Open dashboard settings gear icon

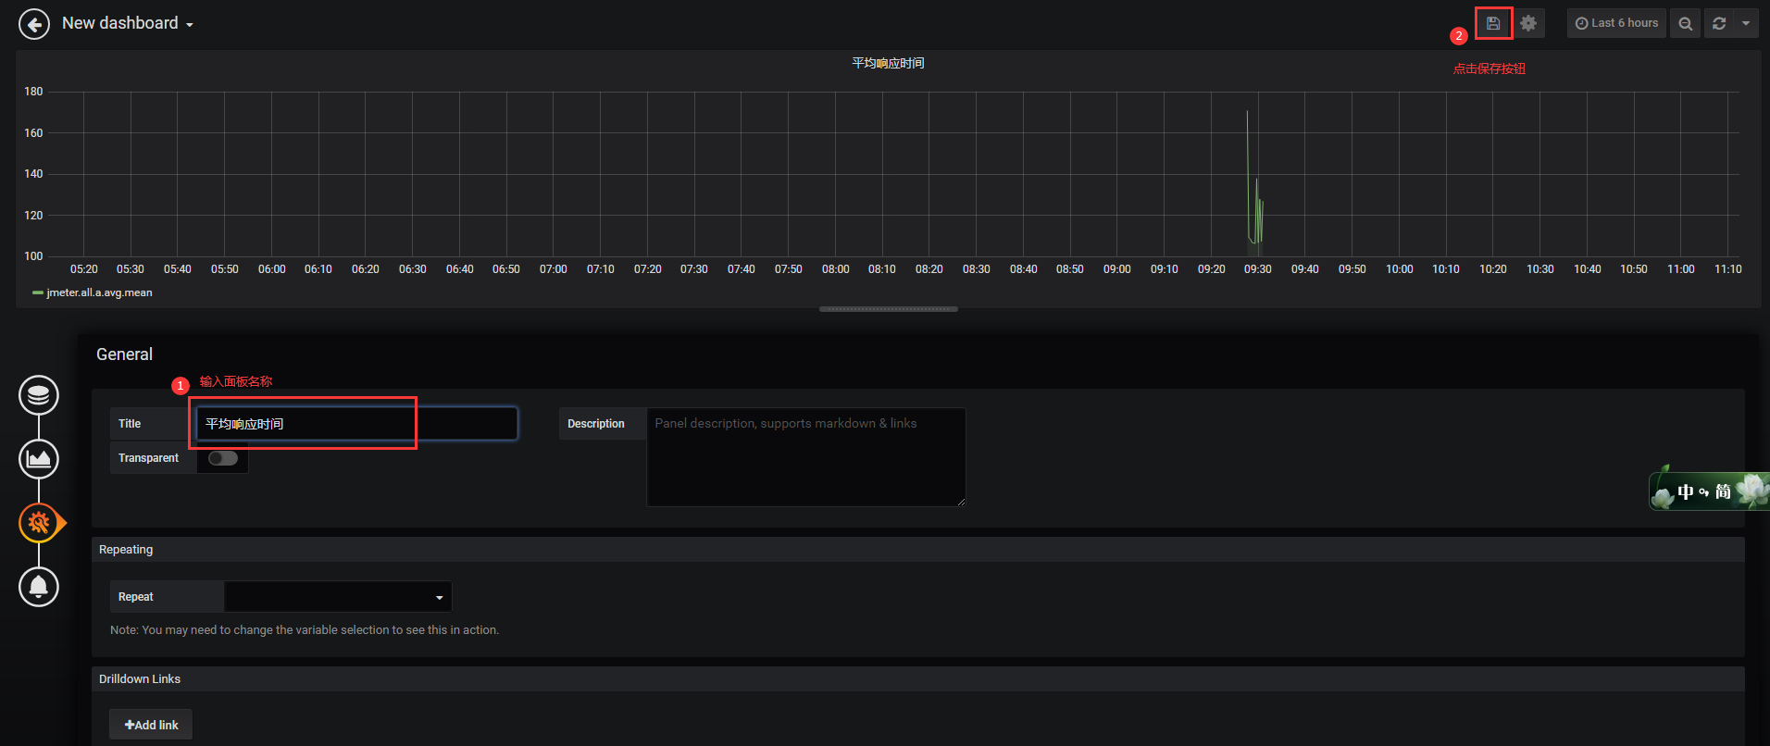point(1528,23)
